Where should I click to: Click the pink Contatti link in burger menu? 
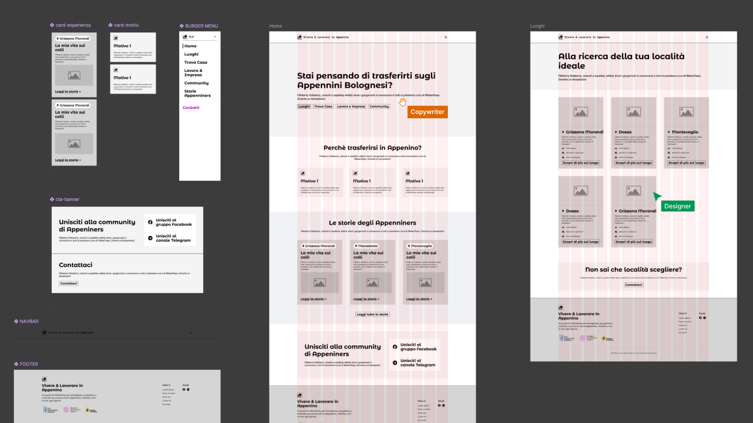[x=191, y=108]
